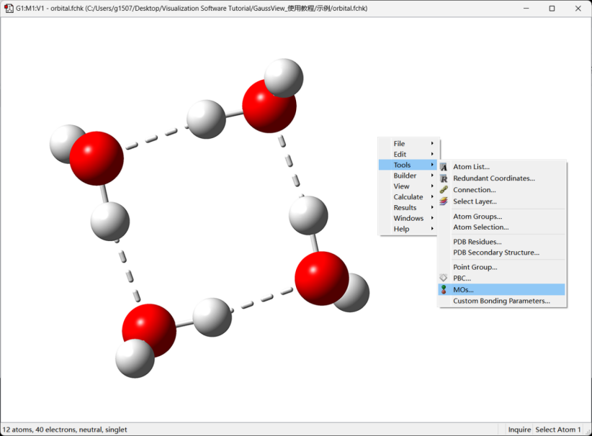Click Select Atom 1 in status bar

(558, 430)
